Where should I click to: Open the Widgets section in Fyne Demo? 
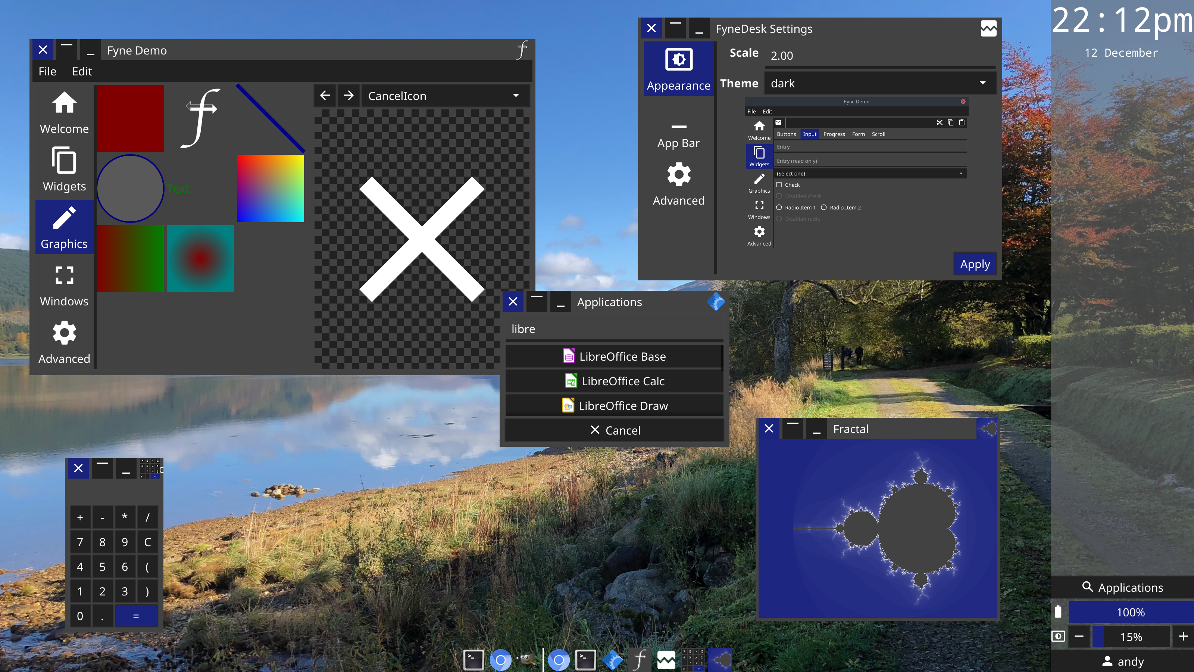tap(64, 170)
